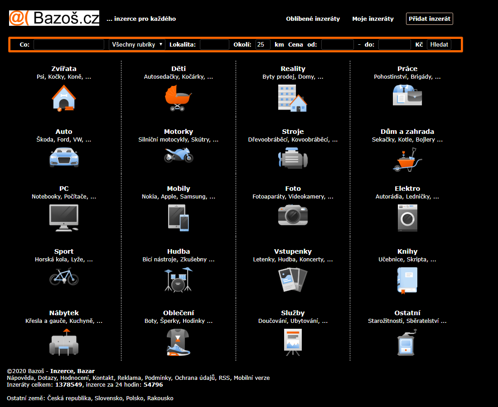This screenshot has height=407, width=498.
Task: Click the Starožitnosti link
Action: pyautogui.click(x=386, y=321)
